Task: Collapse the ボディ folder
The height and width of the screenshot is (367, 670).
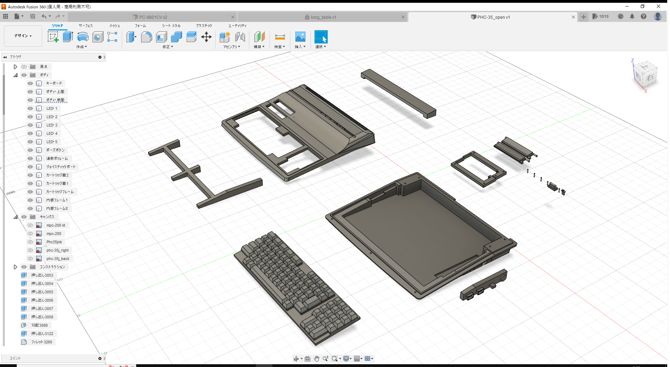Action: pos(15,75)
